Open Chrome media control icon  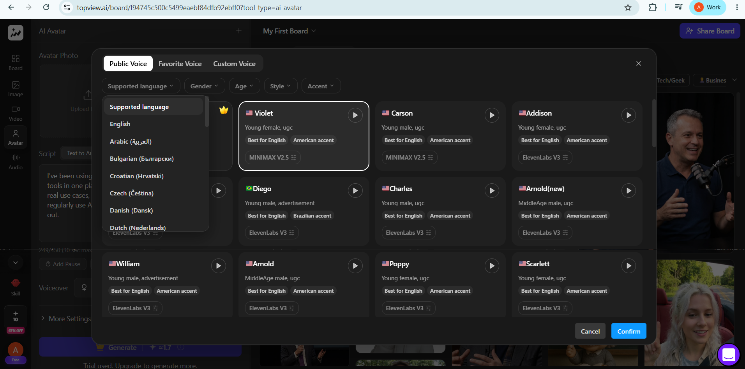click(x=678, y=7)
